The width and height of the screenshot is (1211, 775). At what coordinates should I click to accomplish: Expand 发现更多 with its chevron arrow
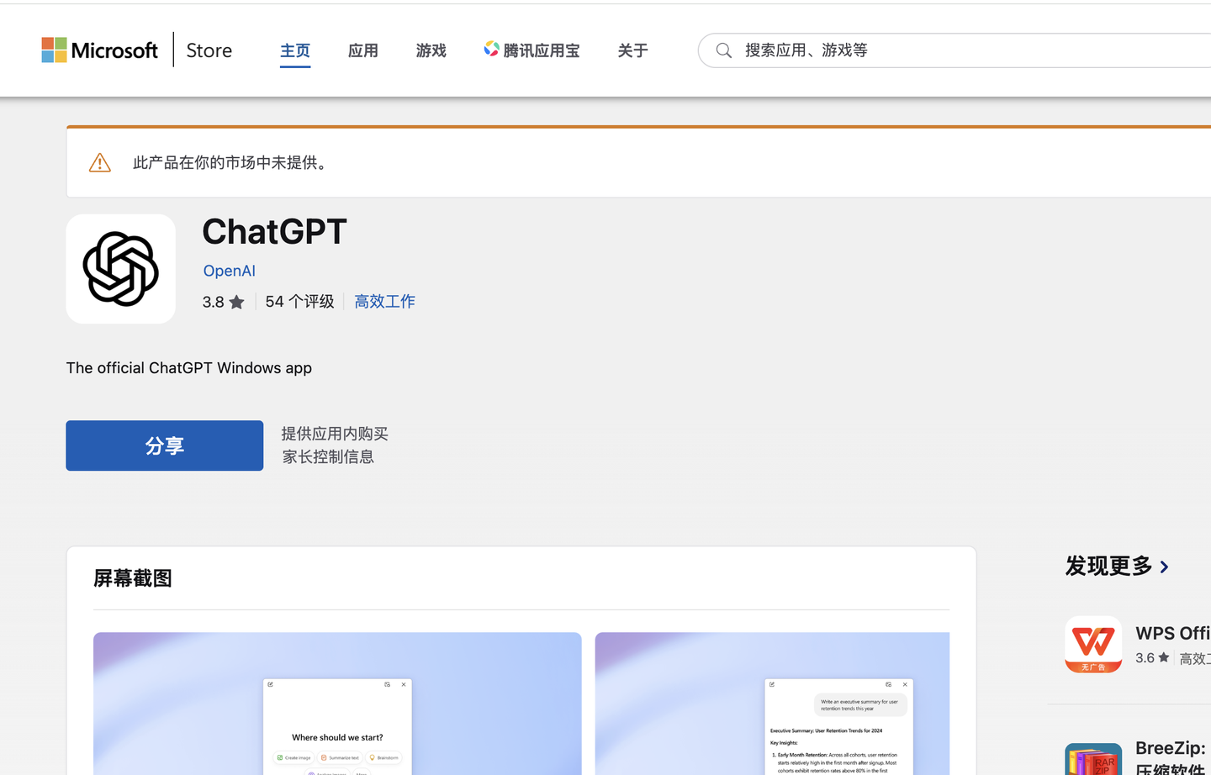coord(1165,567)
